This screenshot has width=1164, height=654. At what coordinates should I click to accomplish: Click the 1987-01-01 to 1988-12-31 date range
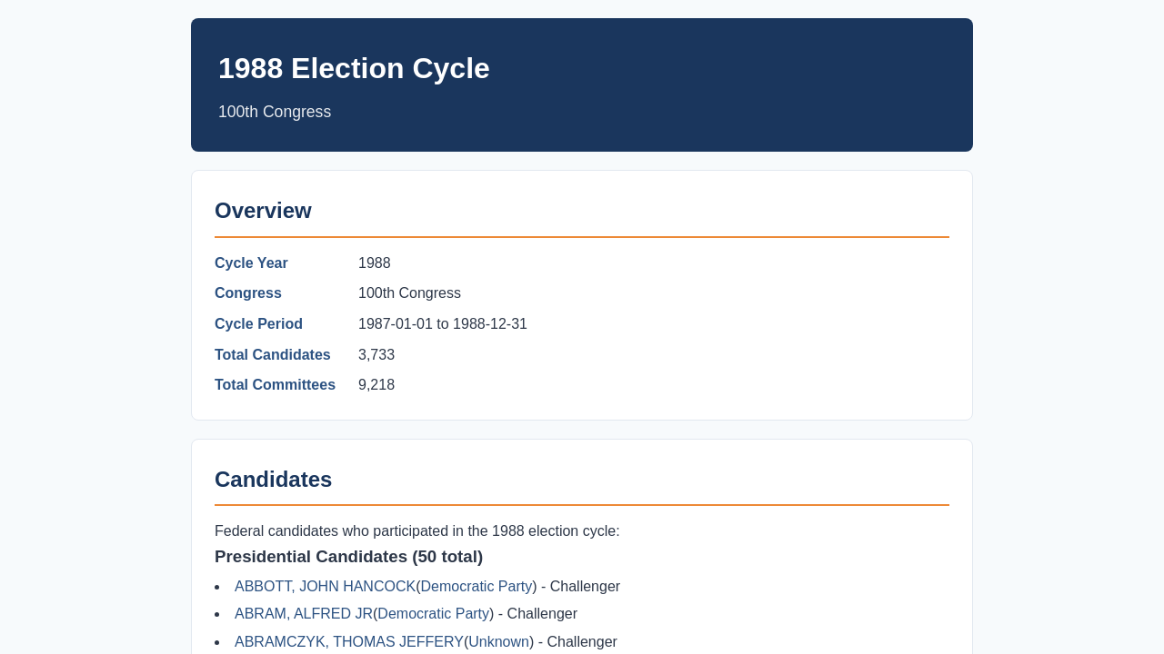[x=443, y=324]
